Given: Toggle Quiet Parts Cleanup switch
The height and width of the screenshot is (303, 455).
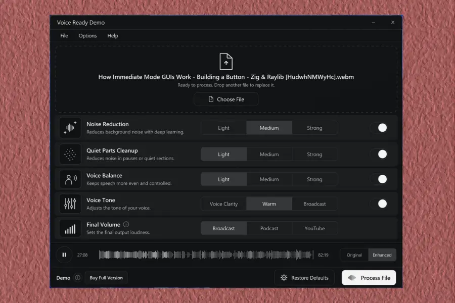Looking at the screenshot, I should click(x=380, y=154).
